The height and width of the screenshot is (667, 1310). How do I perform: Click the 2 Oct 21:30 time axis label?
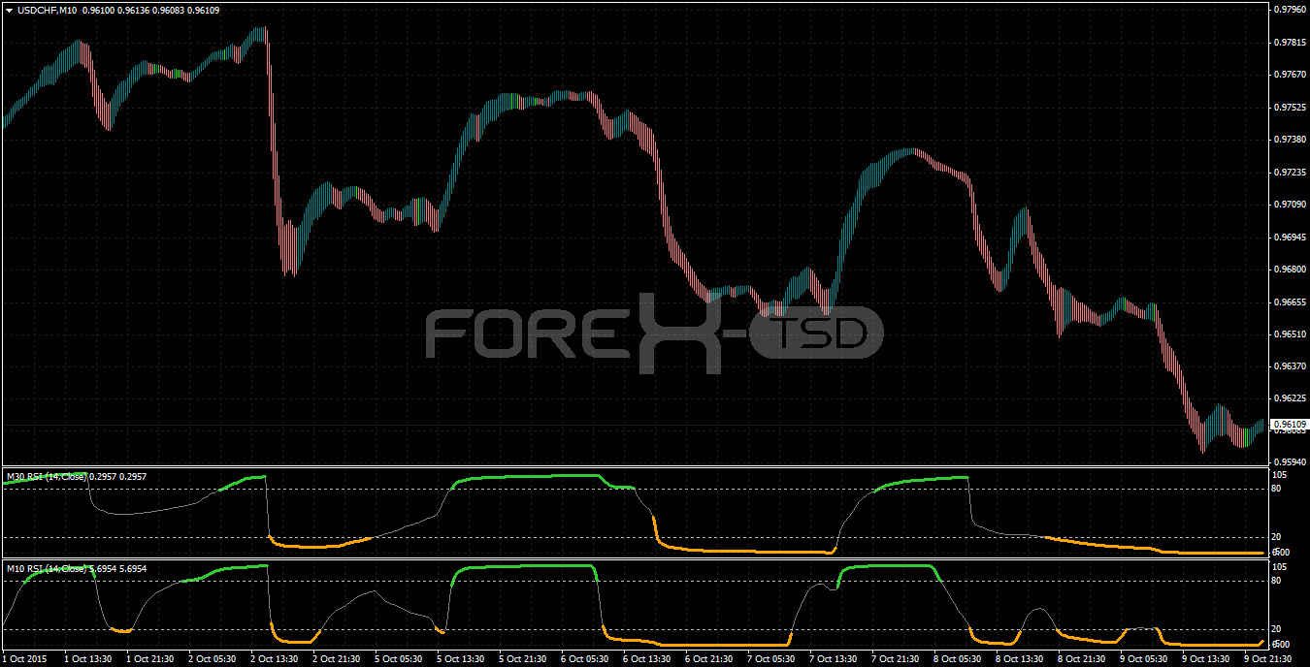[x=337, y=659]
